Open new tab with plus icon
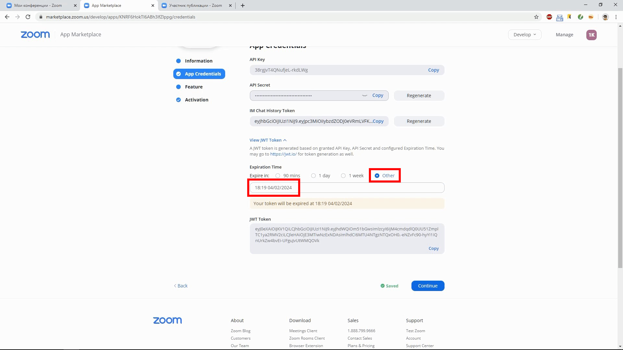The width and height of the screenshot is (623, 350). tap(243, 6)
